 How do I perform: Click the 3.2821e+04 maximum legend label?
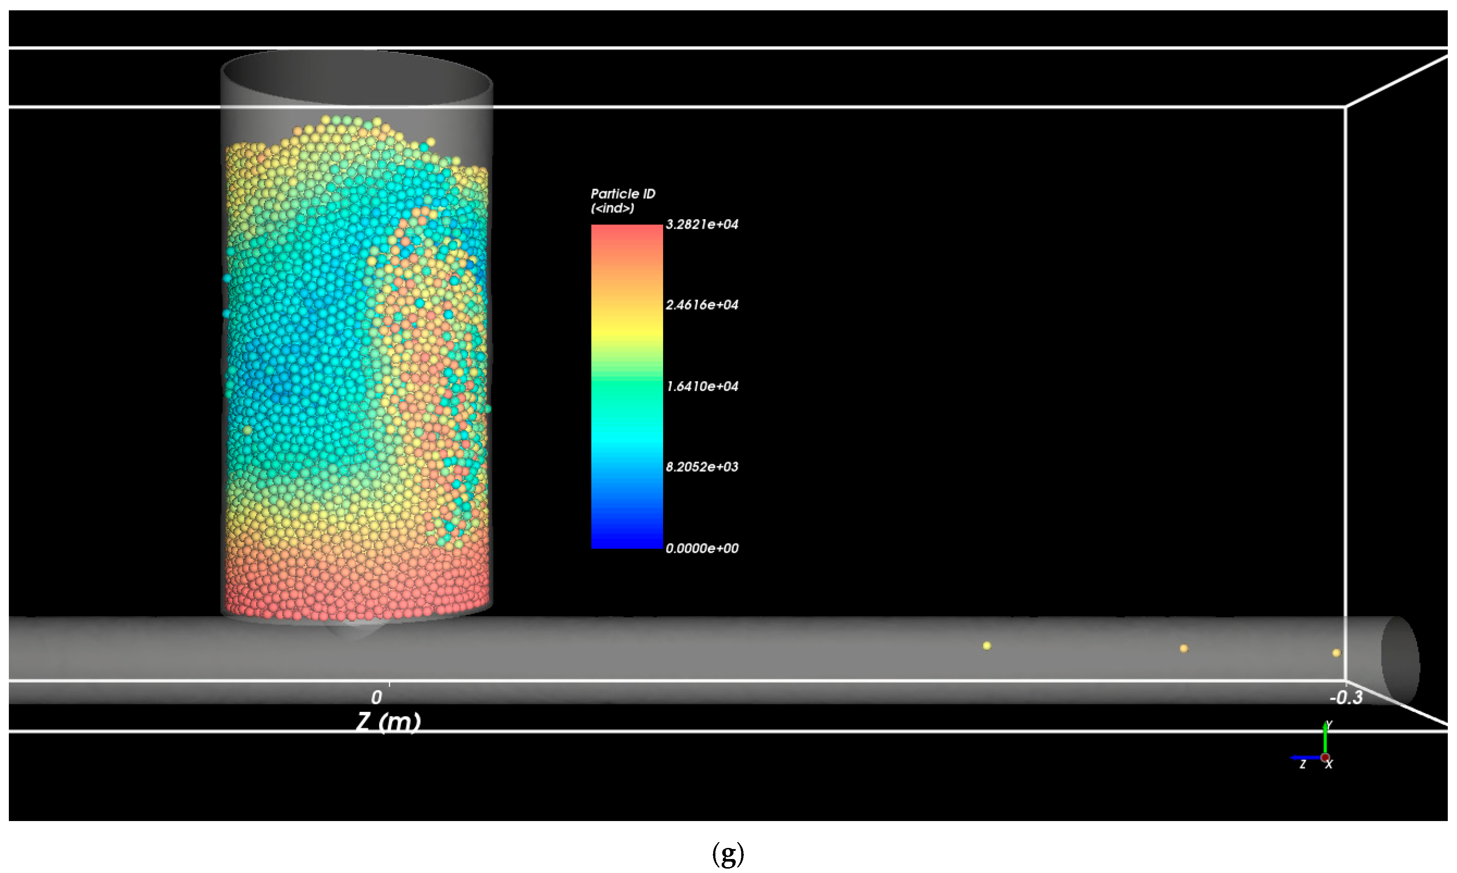click(702, 224)
